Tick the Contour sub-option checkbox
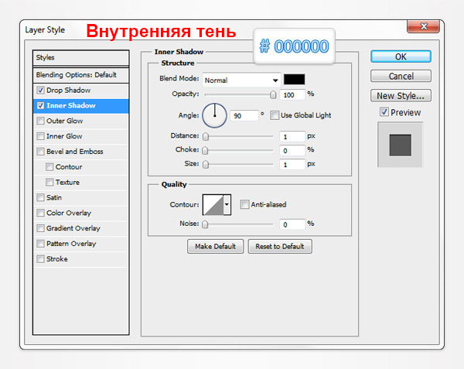The height and width of the screenshot is (369, 464). click(49, 167)
